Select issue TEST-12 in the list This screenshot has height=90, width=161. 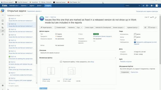click(x=21, y=47)
